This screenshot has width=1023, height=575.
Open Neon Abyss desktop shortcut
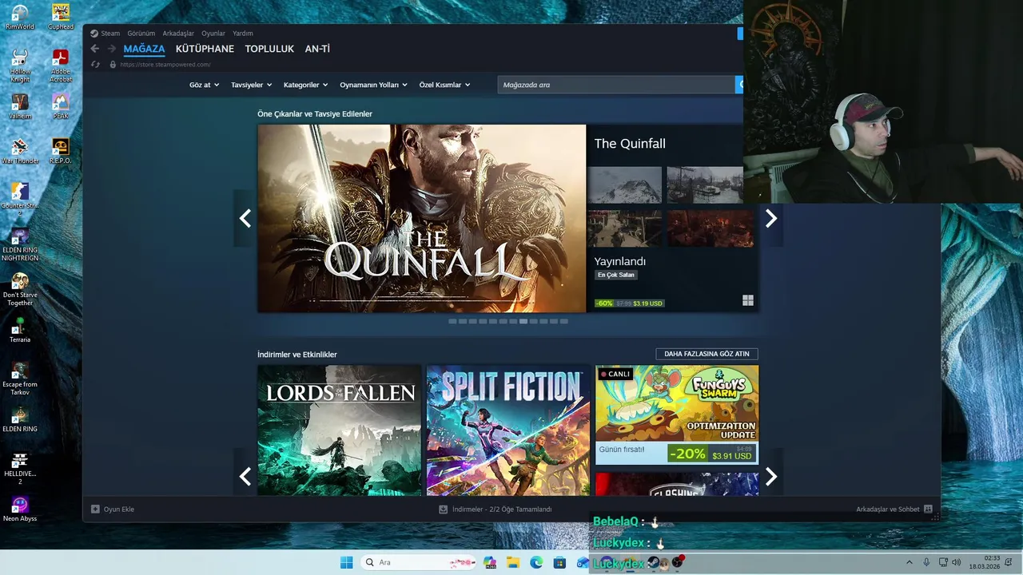point(20,509)
